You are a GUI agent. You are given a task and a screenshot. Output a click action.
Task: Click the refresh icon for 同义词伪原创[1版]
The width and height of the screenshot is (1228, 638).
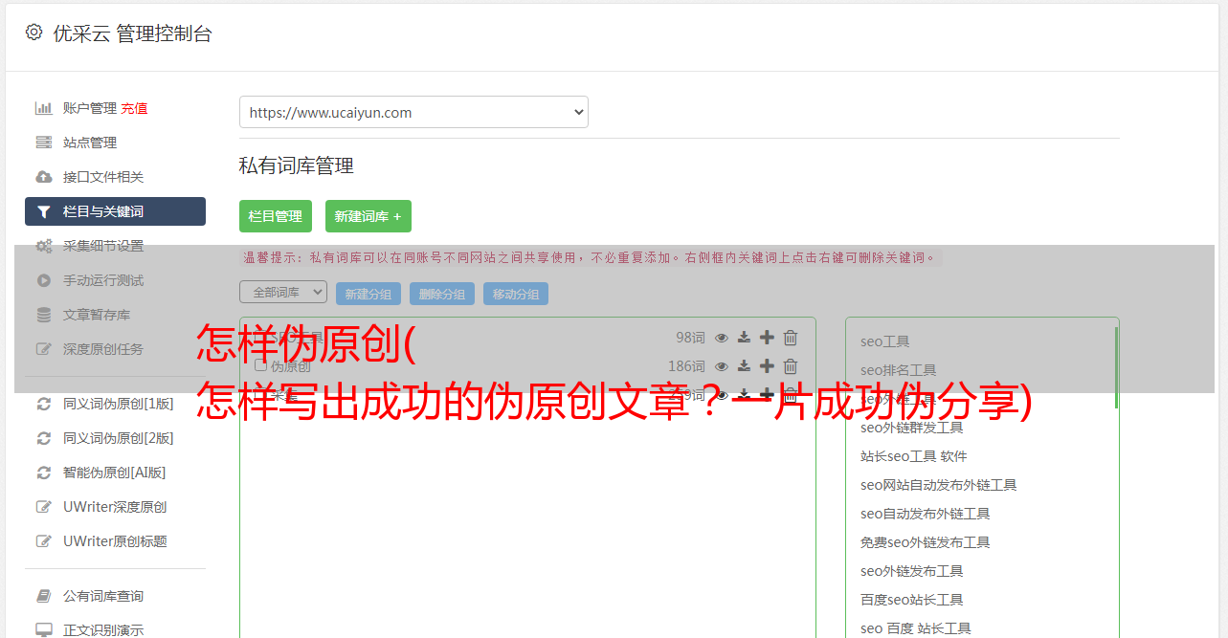[44, 404]
